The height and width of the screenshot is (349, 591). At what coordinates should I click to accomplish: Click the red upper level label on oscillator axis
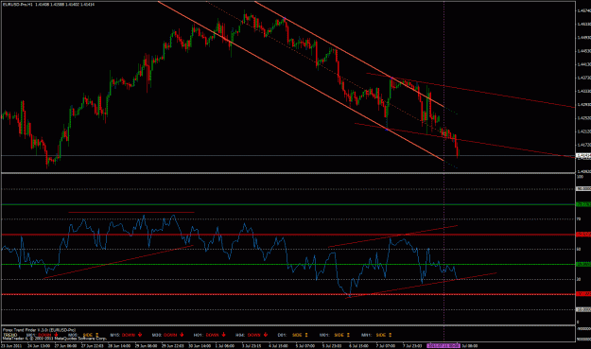click(x=583, y=235)
